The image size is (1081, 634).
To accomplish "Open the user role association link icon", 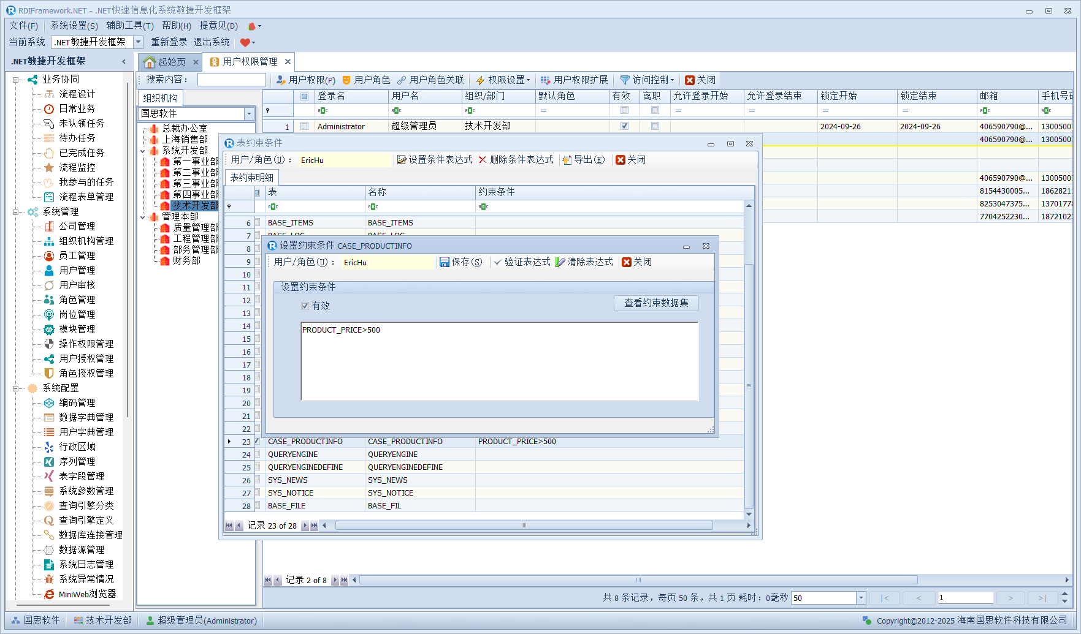I will [402, 80].
